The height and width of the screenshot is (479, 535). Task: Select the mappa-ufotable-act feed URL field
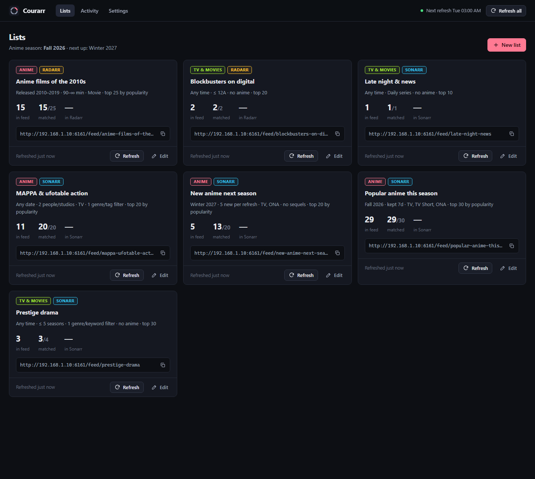[93, 253]
